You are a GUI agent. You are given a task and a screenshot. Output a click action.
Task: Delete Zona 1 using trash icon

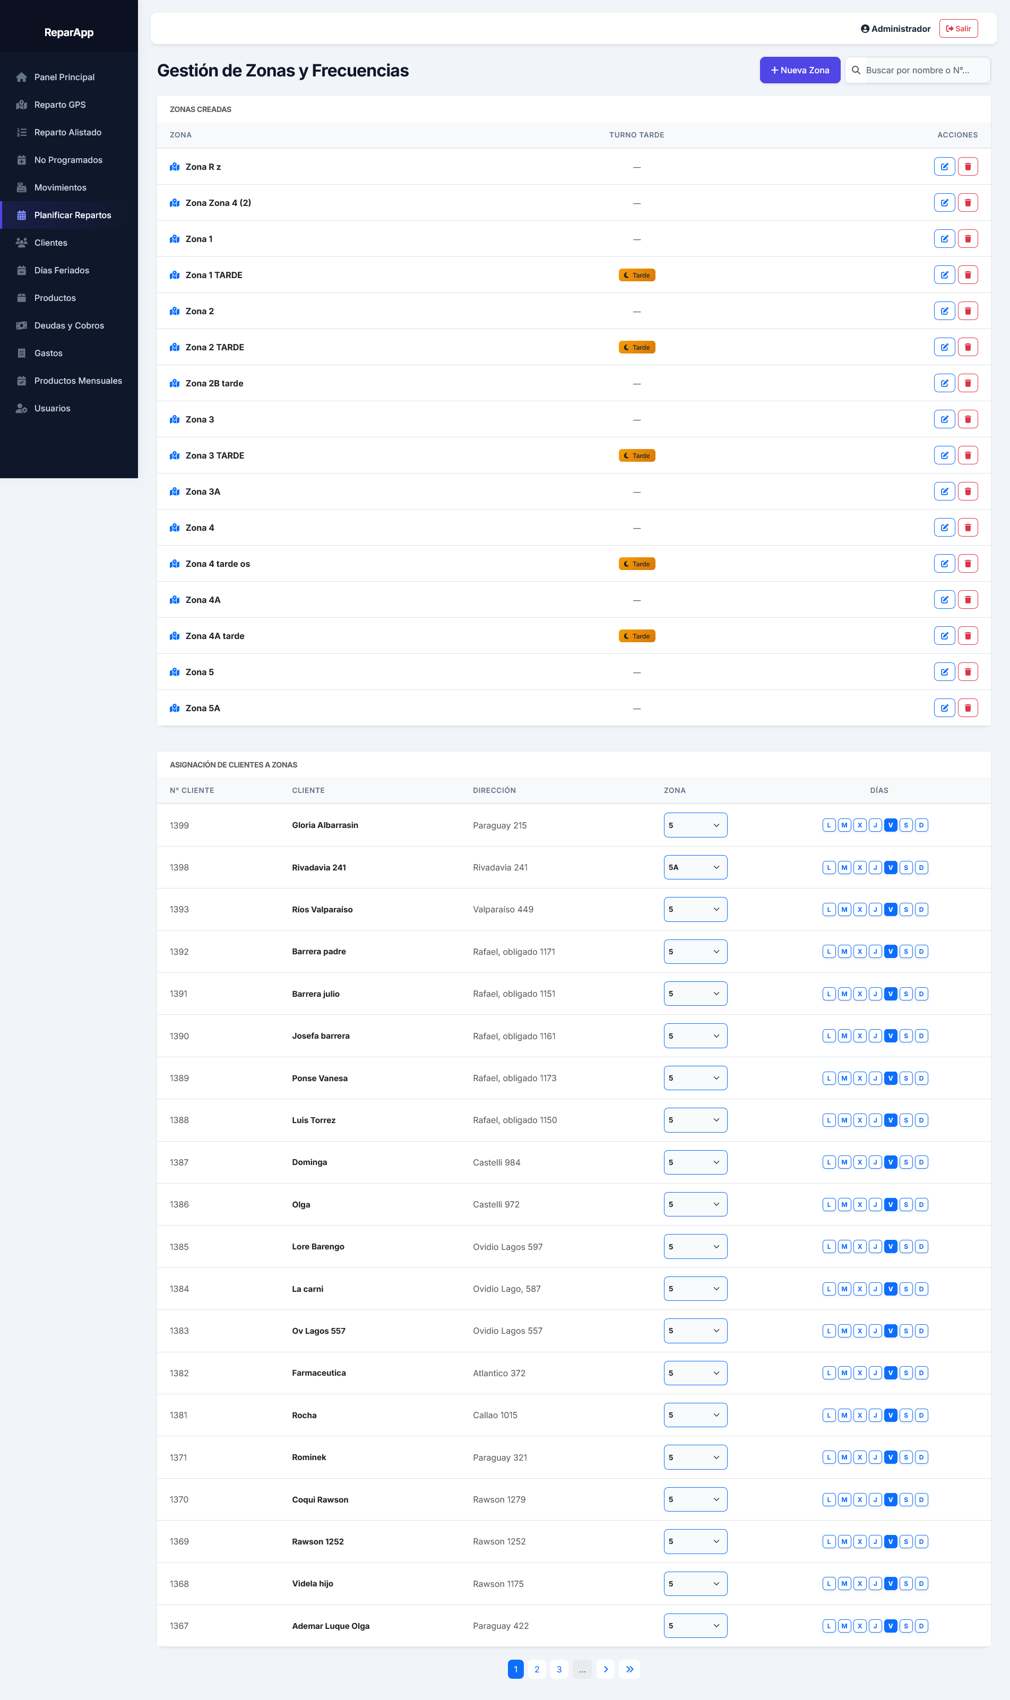(x=967, y=239)
